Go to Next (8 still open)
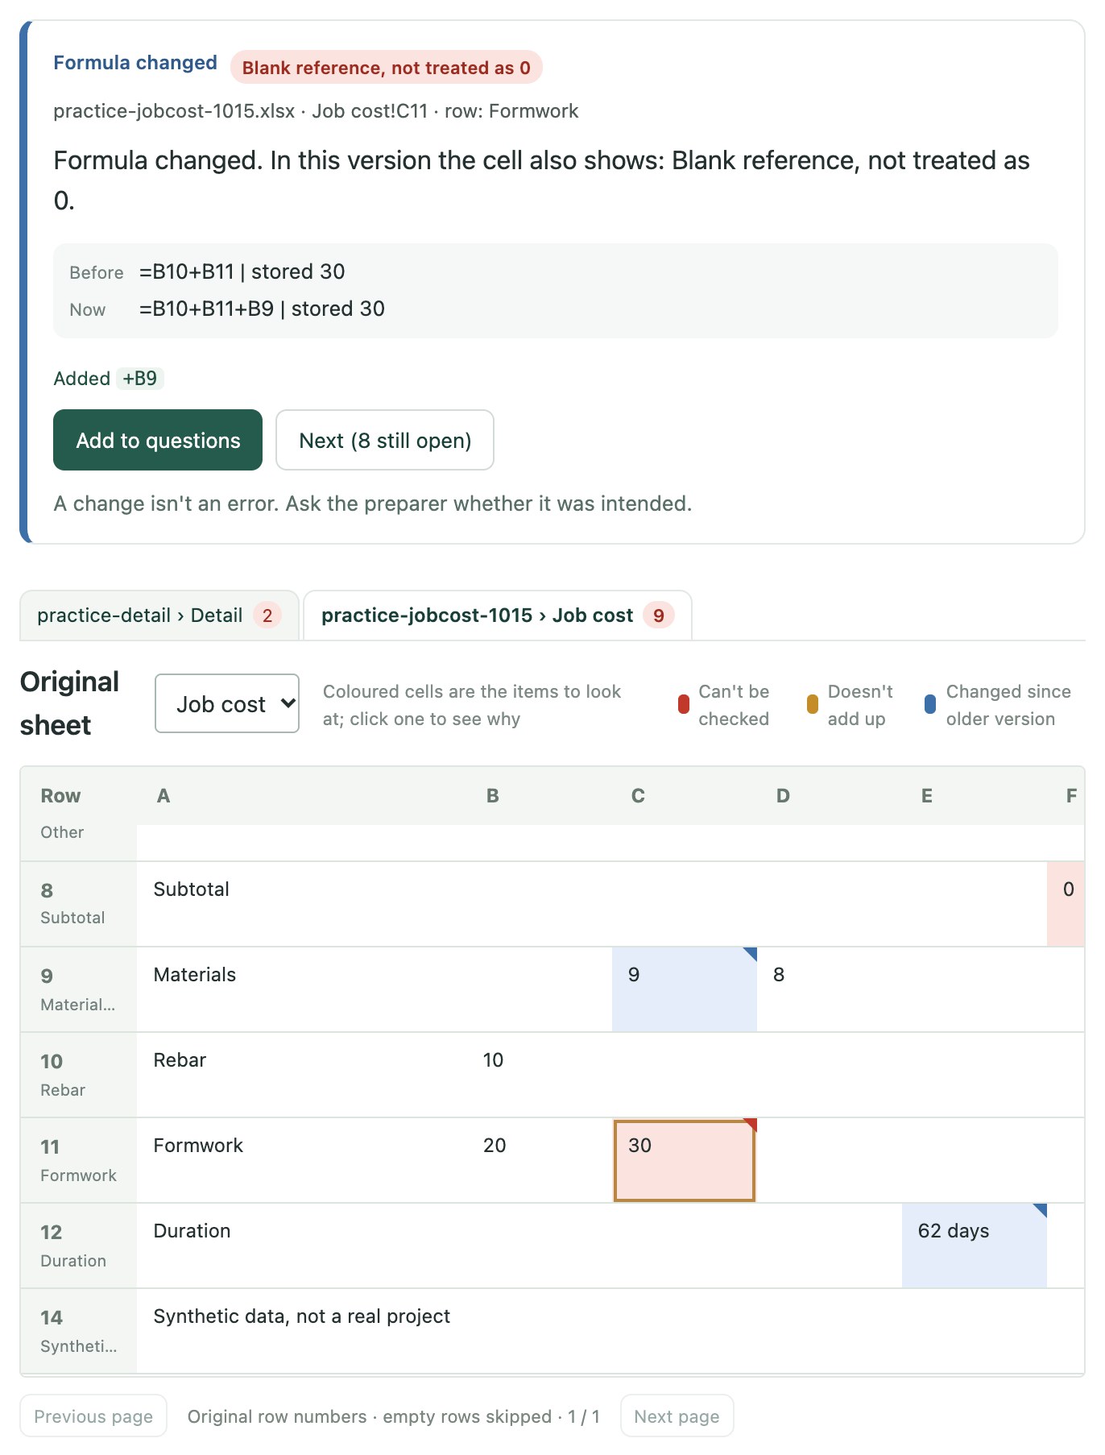 (x=385, y=440)
